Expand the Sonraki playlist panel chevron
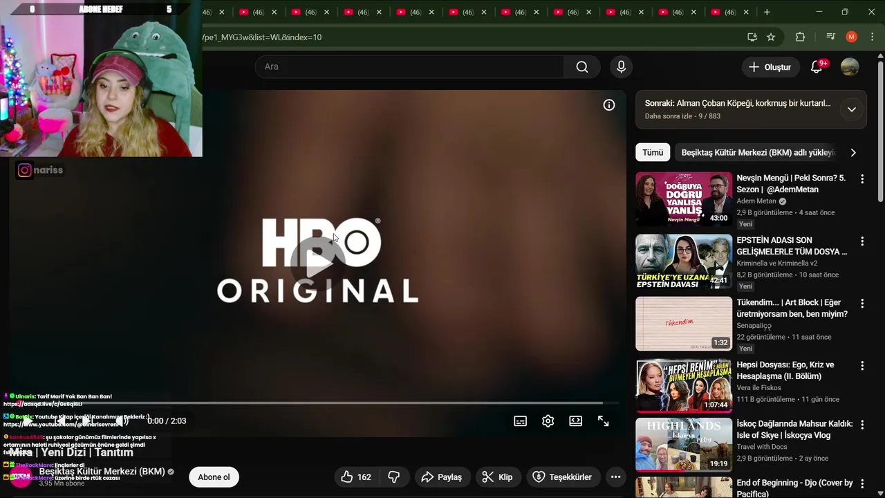The image size is (885, 498). point(852,109)
